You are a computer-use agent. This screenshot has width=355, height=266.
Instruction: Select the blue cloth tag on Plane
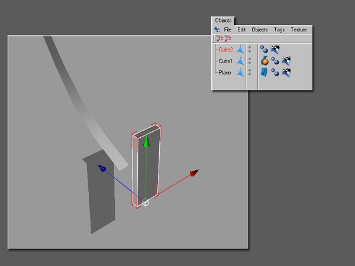point(264,72)
